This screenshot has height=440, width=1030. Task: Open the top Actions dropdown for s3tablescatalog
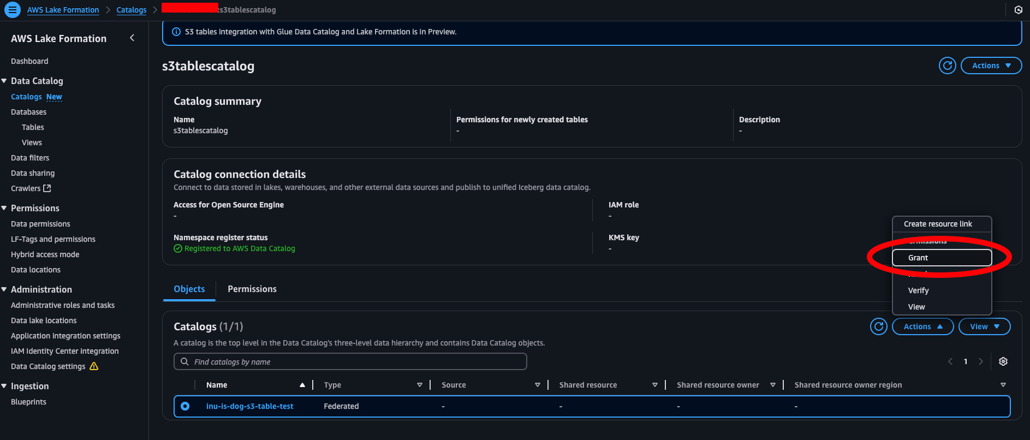point(991,66)
